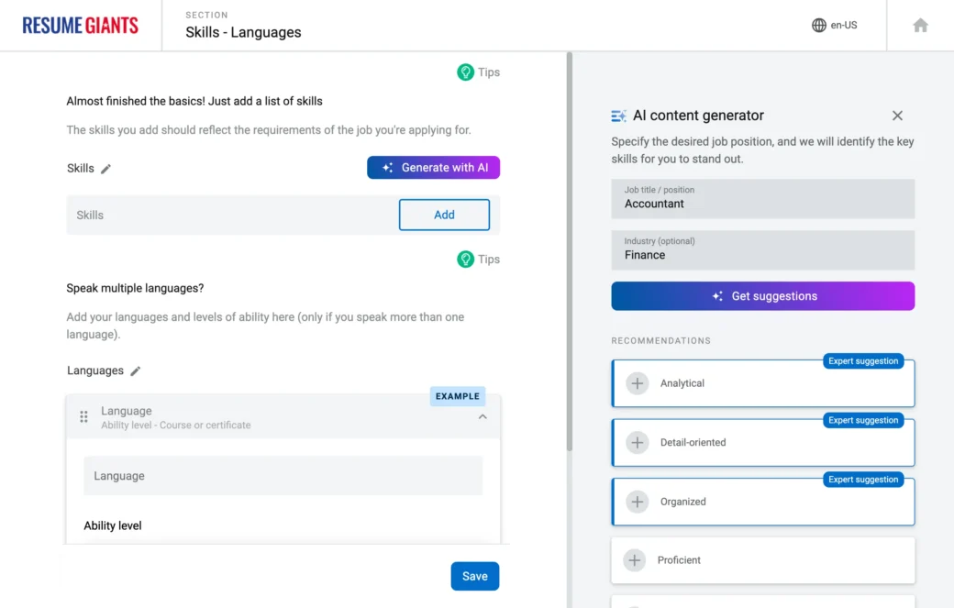Viewport: 954px width, 608px height.
Task: Click the pencil icon next to Languages
Action: [136, 371]
